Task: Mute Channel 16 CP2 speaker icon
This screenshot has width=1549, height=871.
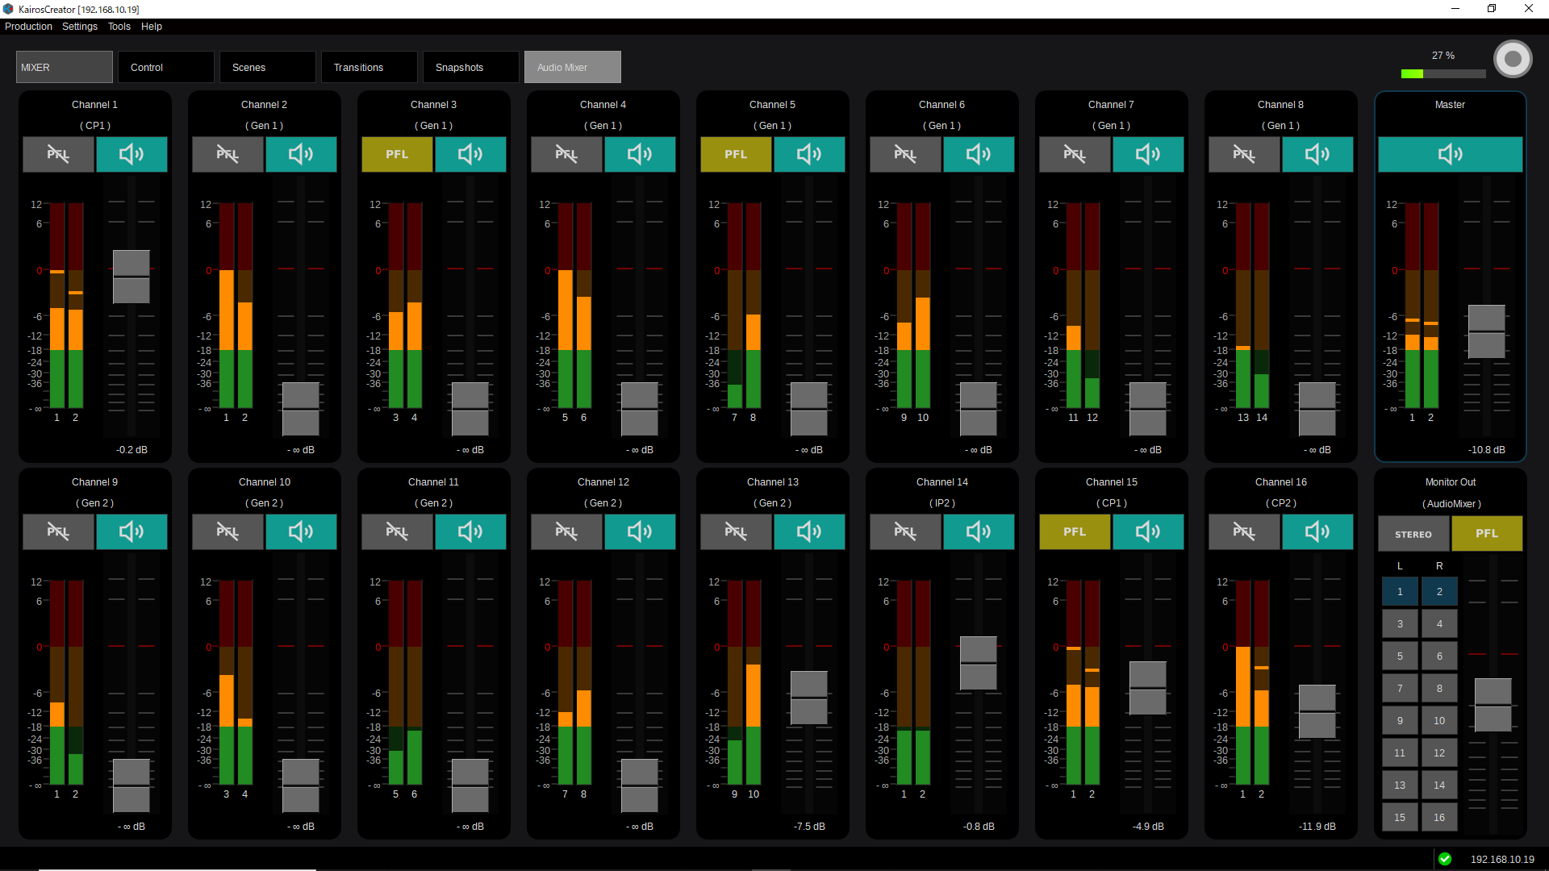Action: (x=1317, y=531)
